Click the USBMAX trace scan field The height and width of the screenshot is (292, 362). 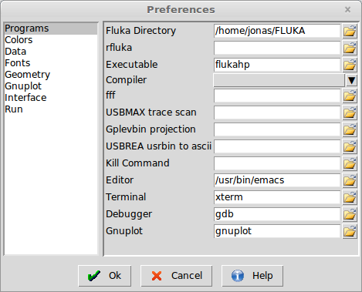[277, 112]
